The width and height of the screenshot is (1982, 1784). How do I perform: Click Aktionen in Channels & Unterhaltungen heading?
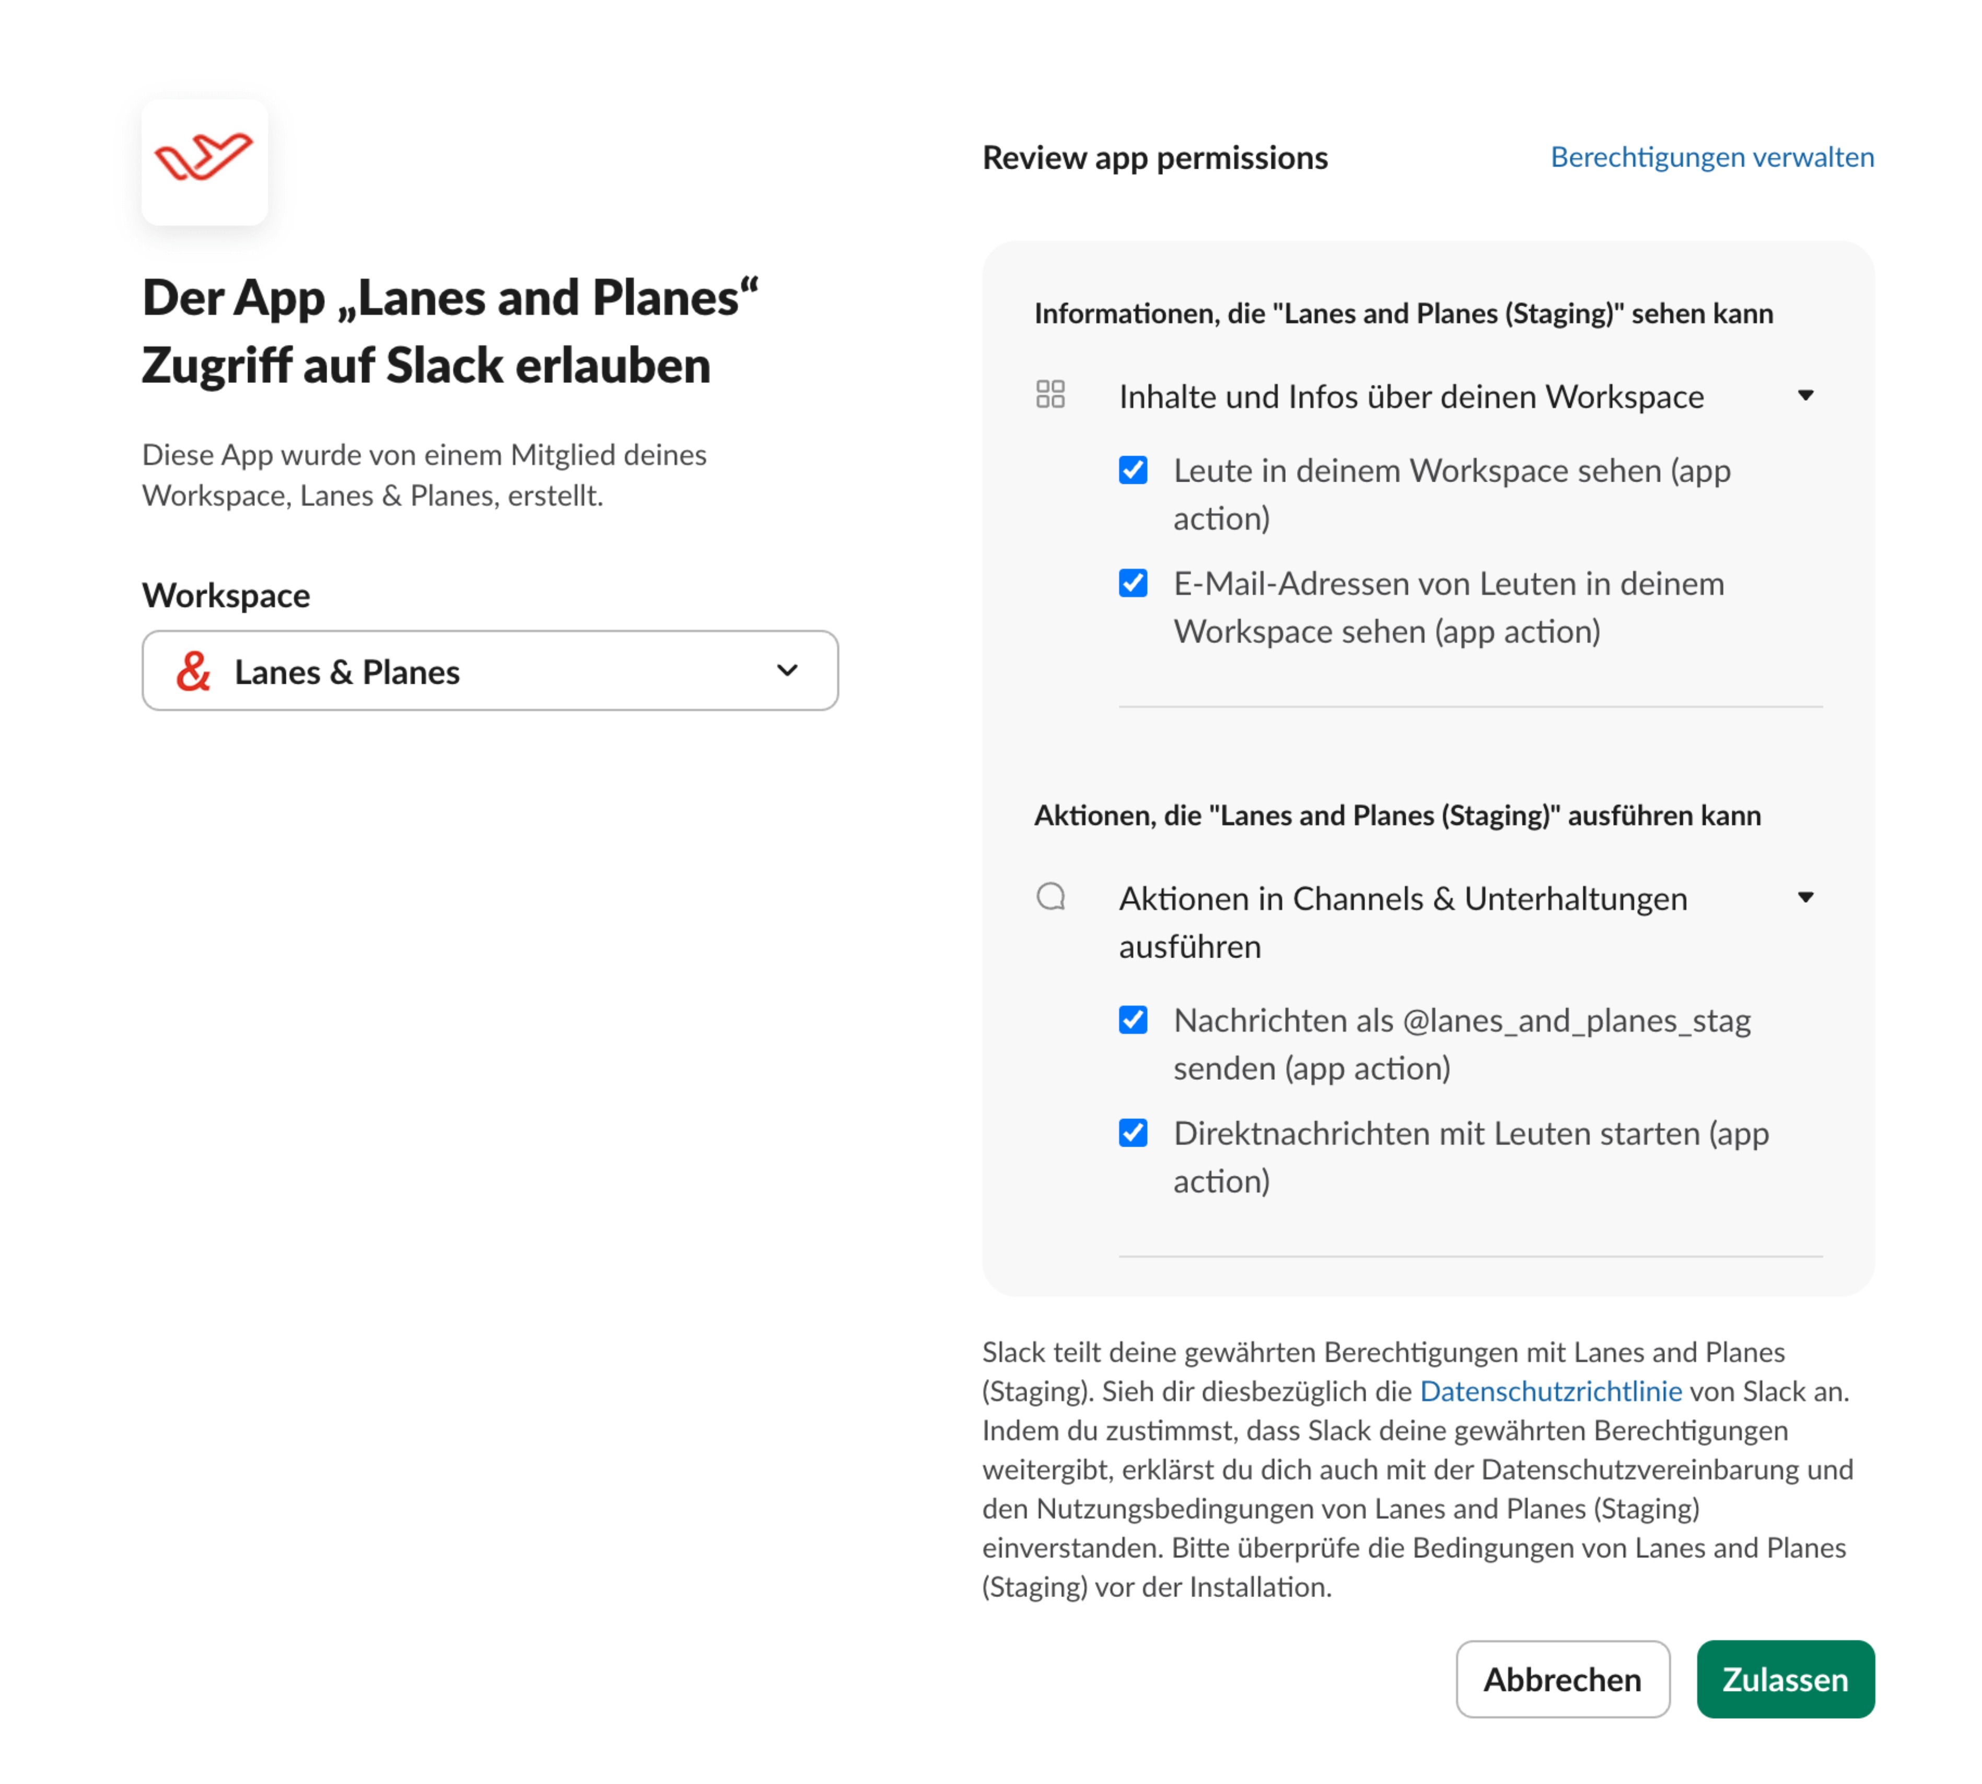click(1404, 923)
